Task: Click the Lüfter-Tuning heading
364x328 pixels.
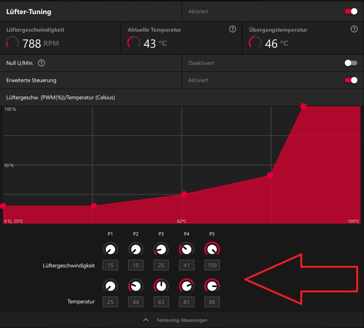Action: (x=29, y=12)
